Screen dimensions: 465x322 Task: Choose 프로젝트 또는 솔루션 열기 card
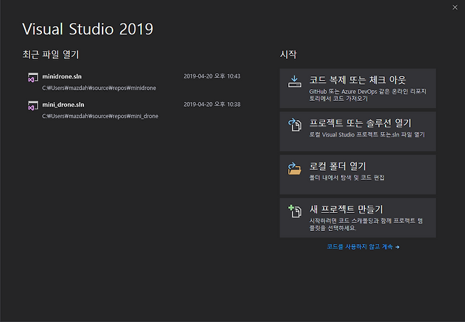[358, 131]
